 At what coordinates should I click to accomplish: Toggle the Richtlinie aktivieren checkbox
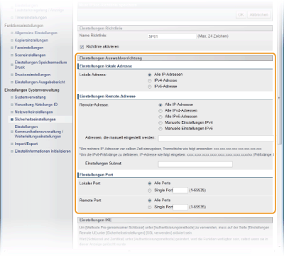82,47
